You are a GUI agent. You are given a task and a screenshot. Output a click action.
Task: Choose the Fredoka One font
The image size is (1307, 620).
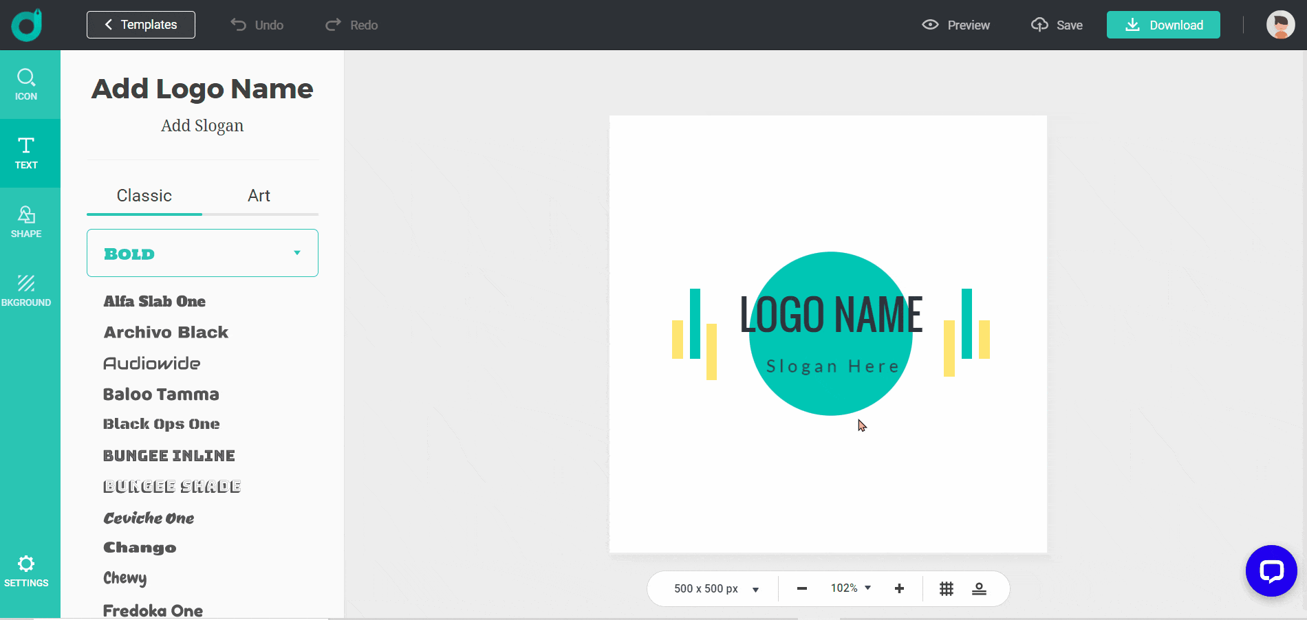(153, 610)
